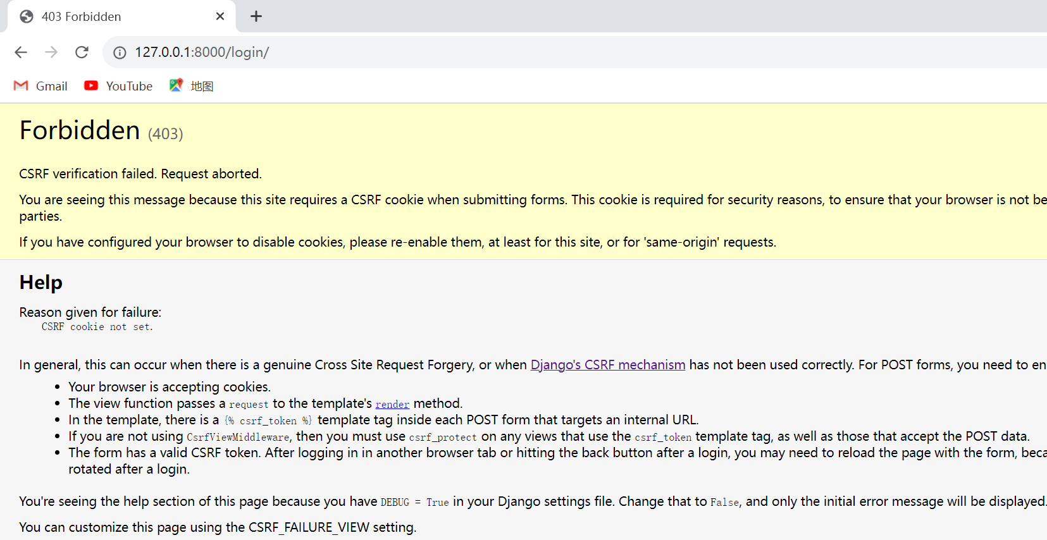View site information icon in address bar

pos(120,52)
